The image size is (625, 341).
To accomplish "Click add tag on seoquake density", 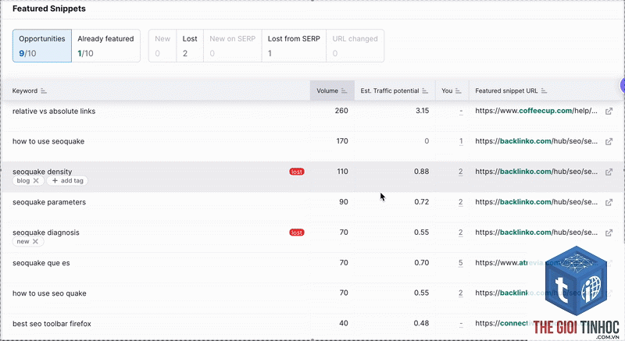I will [67, 181].
